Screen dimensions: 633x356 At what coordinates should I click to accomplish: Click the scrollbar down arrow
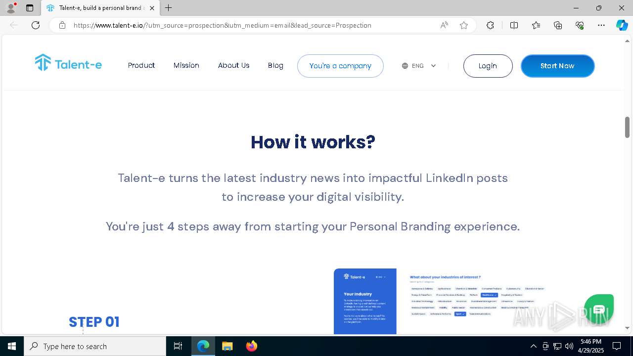click(x=627, y=328)
